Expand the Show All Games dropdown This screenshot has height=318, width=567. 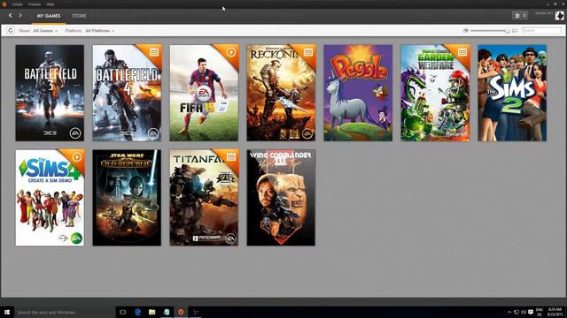(x=45, y=31)
